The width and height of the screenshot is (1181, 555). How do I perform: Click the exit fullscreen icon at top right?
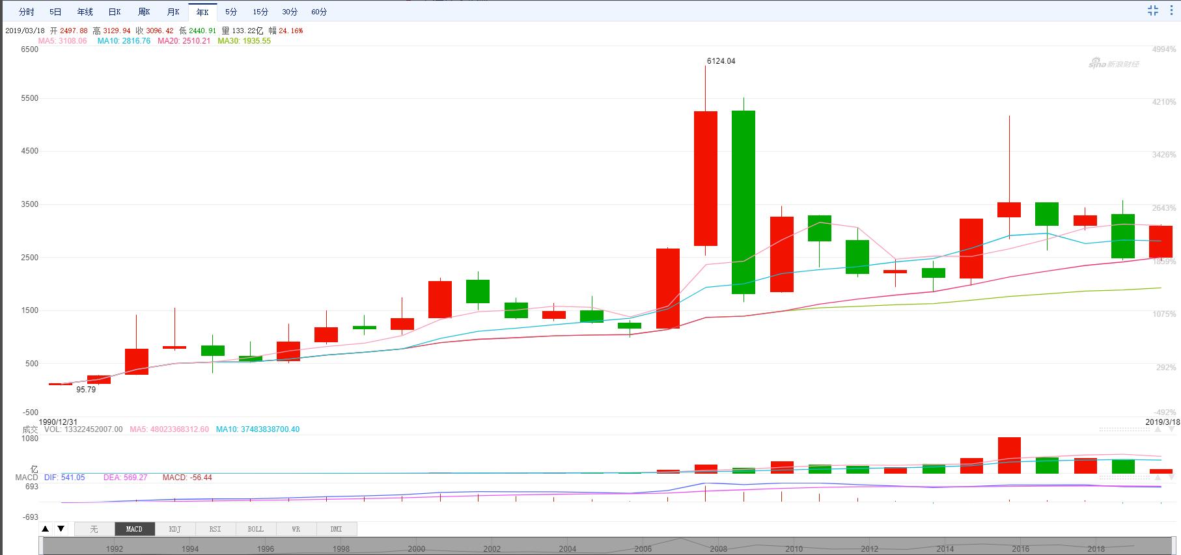coord(1152,10)
